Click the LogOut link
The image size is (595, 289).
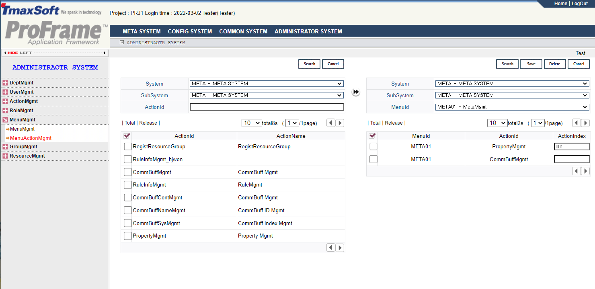tap(580, 3)
